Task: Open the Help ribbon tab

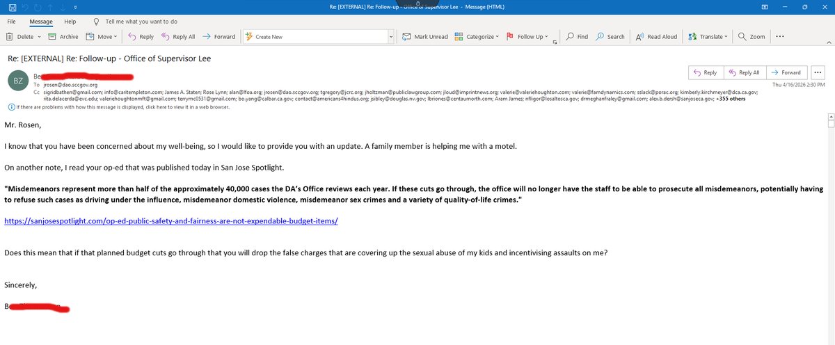Action: [x=70, y=21]
